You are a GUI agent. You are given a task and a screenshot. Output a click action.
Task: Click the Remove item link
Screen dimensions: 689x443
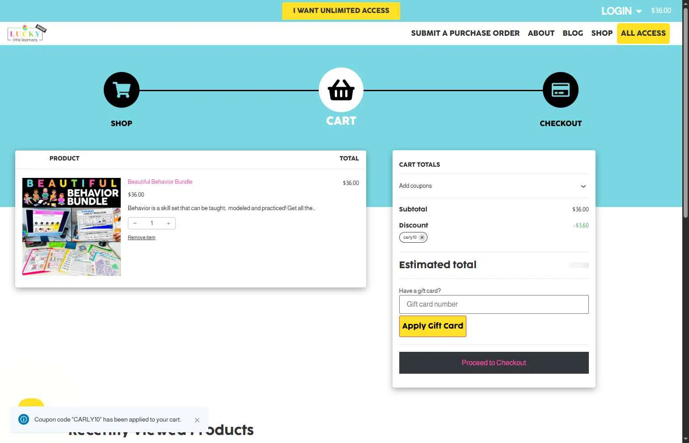pos(142,237)
